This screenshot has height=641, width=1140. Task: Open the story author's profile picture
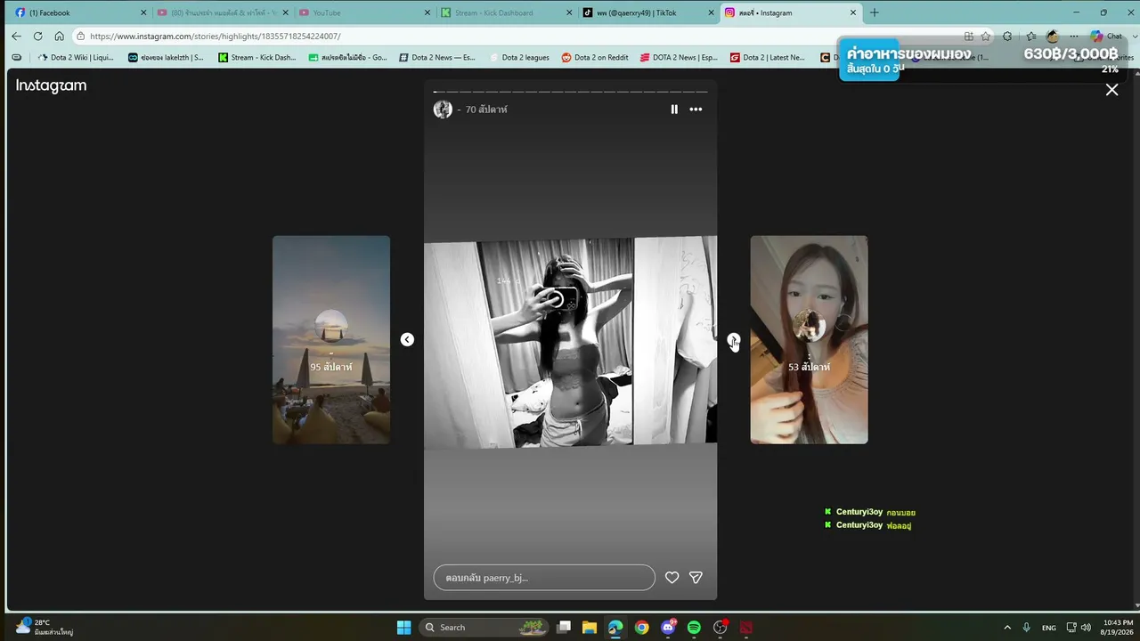[443, 110]
